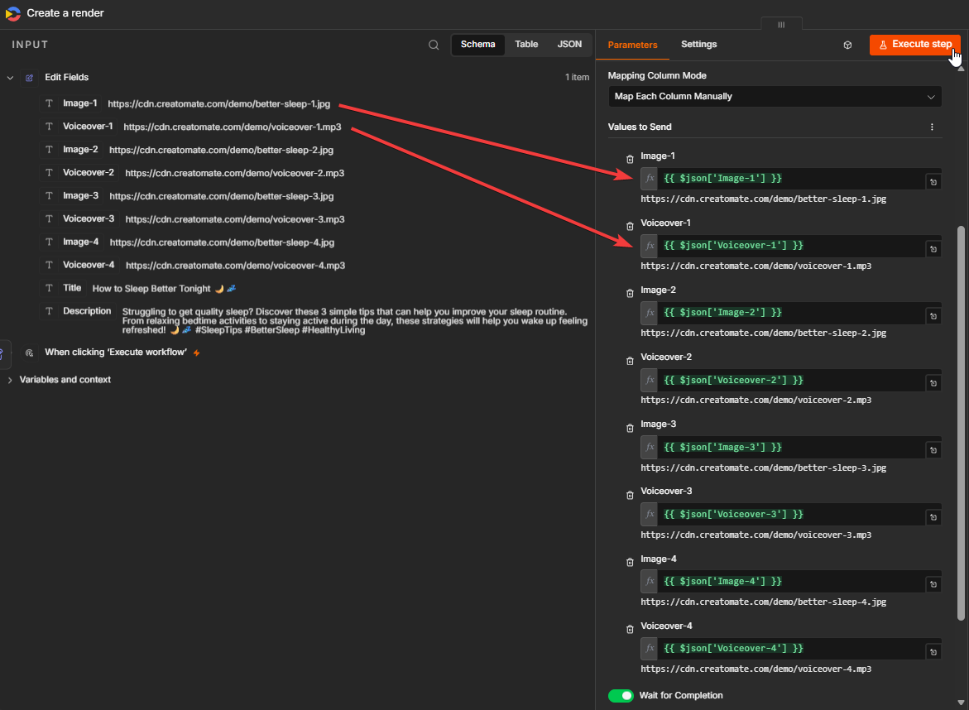This screenshot has width=969, height=710.
Task: Edit the Voiceover-3 expression field
Action: (791, 514)
